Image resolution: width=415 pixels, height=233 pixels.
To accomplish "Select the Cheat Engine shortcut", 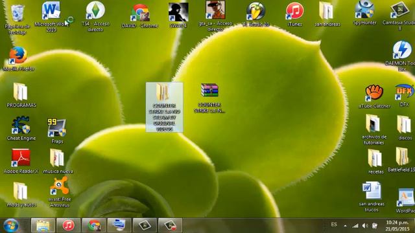I will coord(21,125).
